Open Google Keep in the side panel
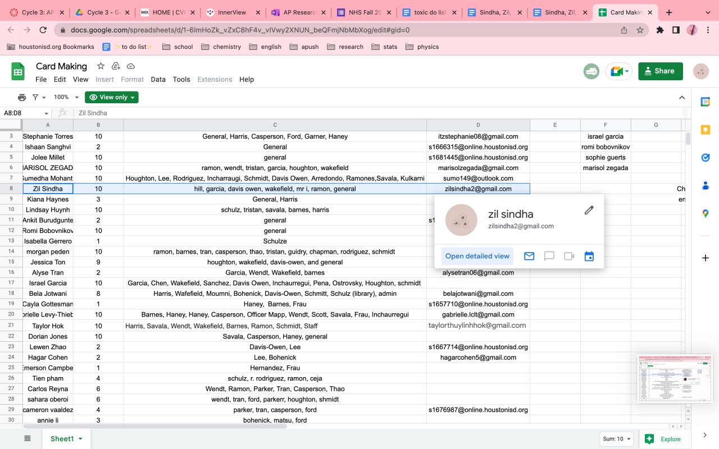Screen dimensions: 719x449 705,130
